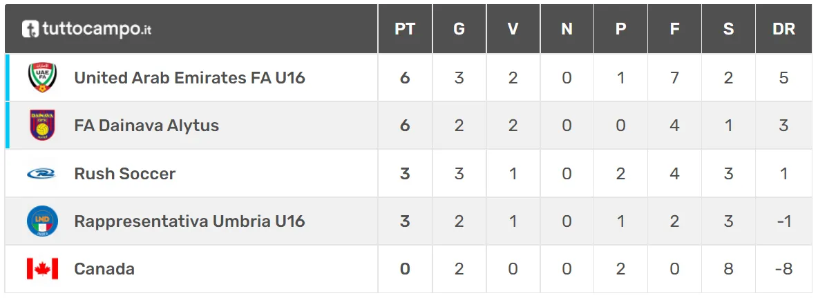Click the V wins column header
Screen dimensions: 818x300
point(513,29)
